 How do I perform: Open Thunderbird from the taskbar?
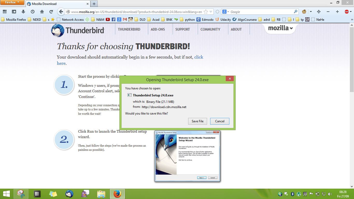[x=69, y=194]
